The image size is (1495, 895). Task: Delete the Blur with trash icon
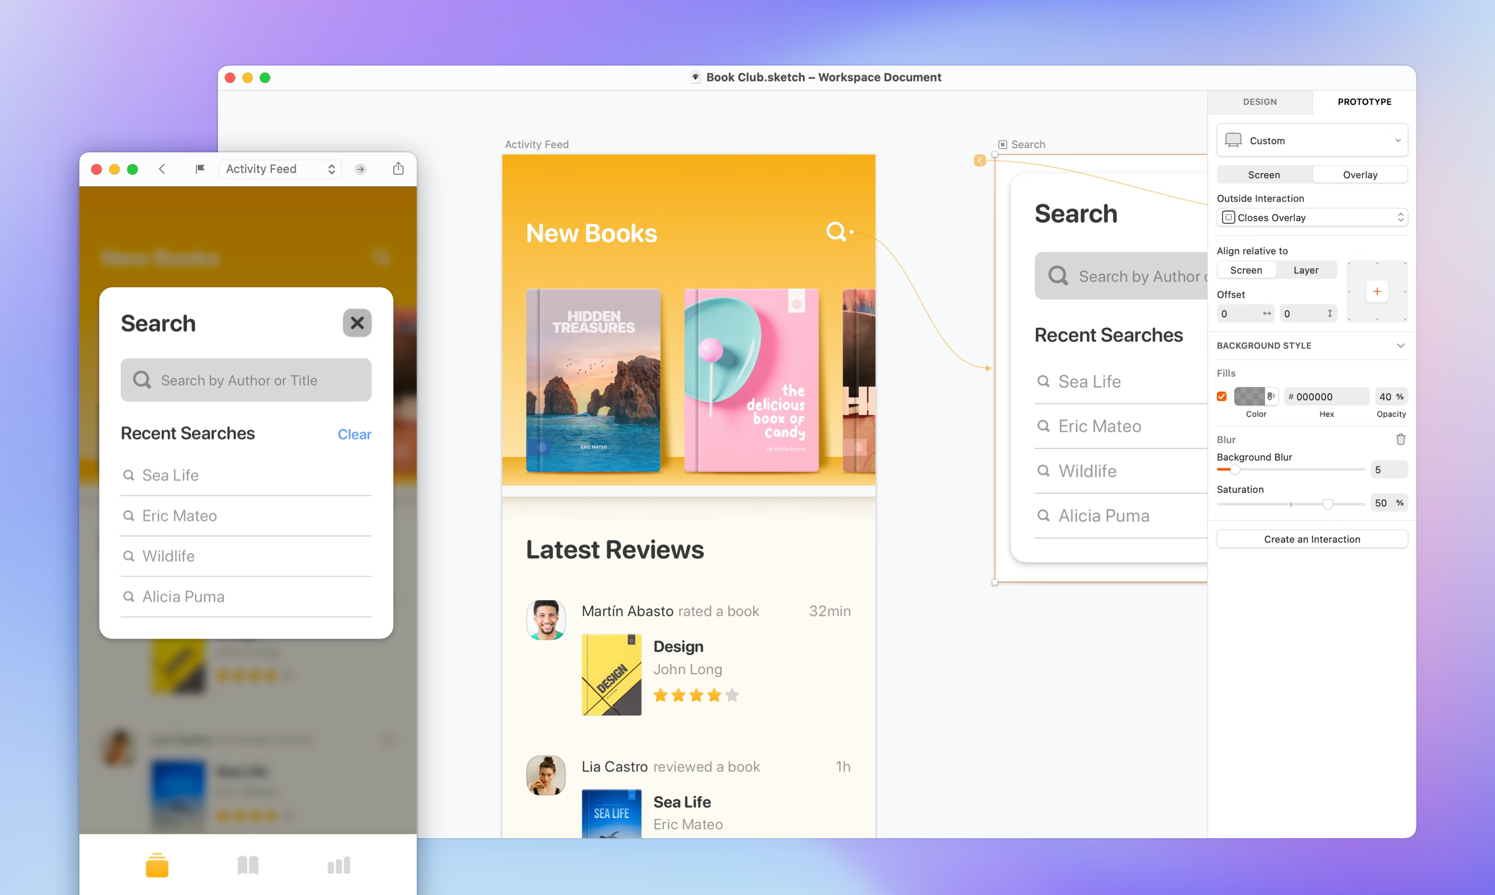pyautogui.click(x=1400, y=439)
